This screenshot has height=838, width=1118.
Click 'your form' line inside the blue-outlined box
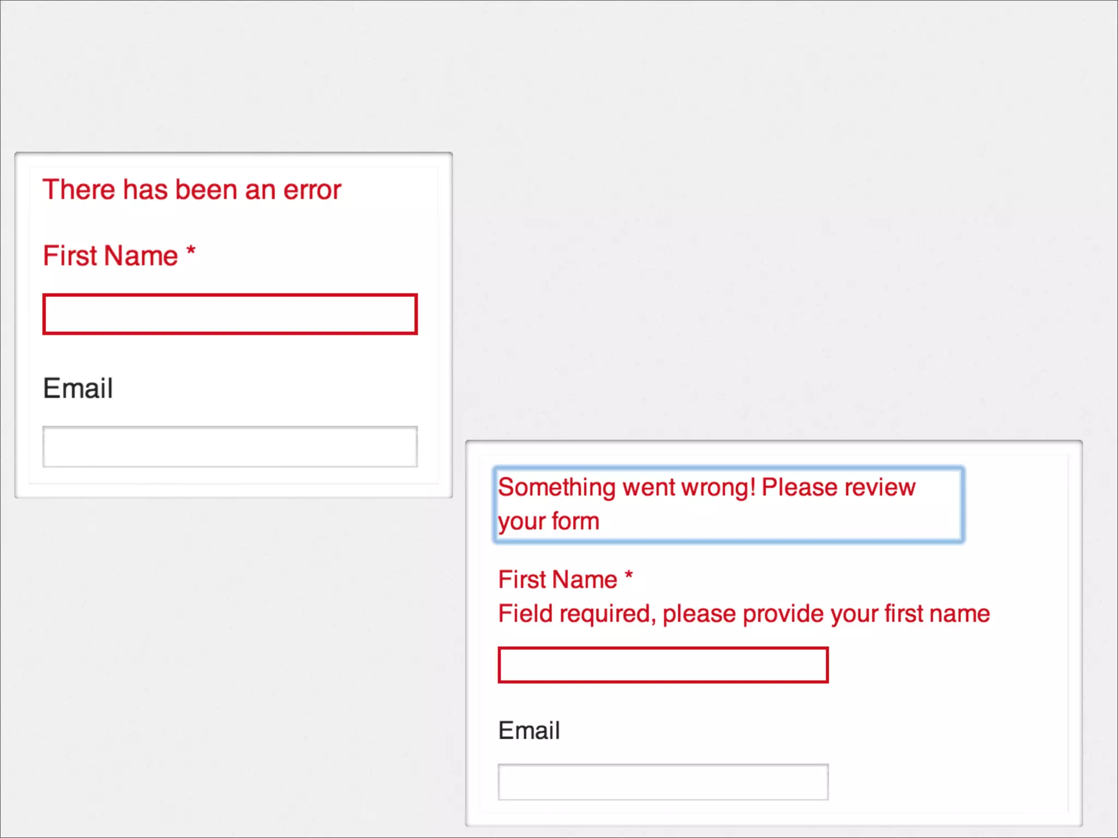pyautogui.click(x=549, y=521)
